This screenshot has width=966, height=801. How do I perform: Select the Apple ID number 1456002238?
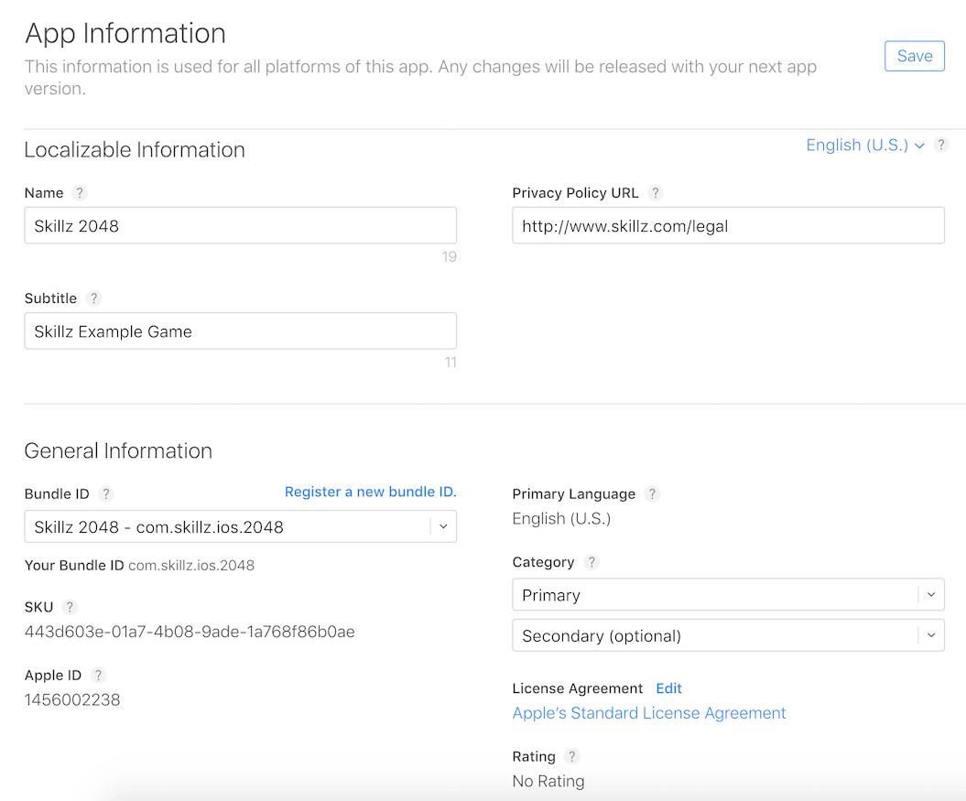72,700
